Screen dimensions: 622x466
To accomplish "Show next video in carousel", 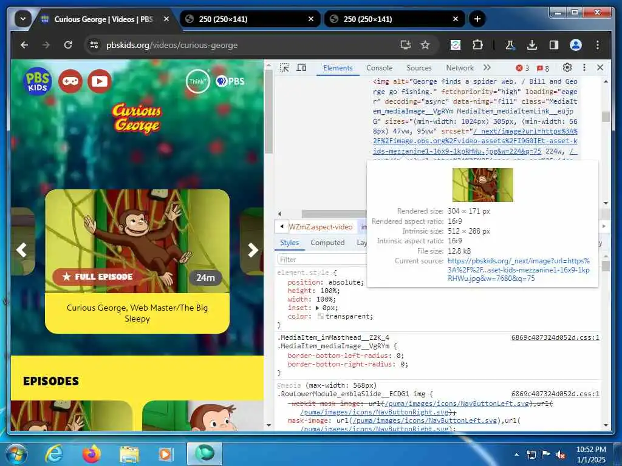I will tap(253, 250).
